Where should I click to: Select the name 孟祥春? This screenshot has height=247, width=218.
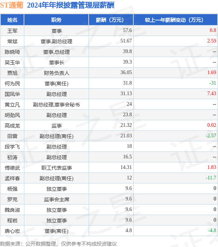(12, 178)
